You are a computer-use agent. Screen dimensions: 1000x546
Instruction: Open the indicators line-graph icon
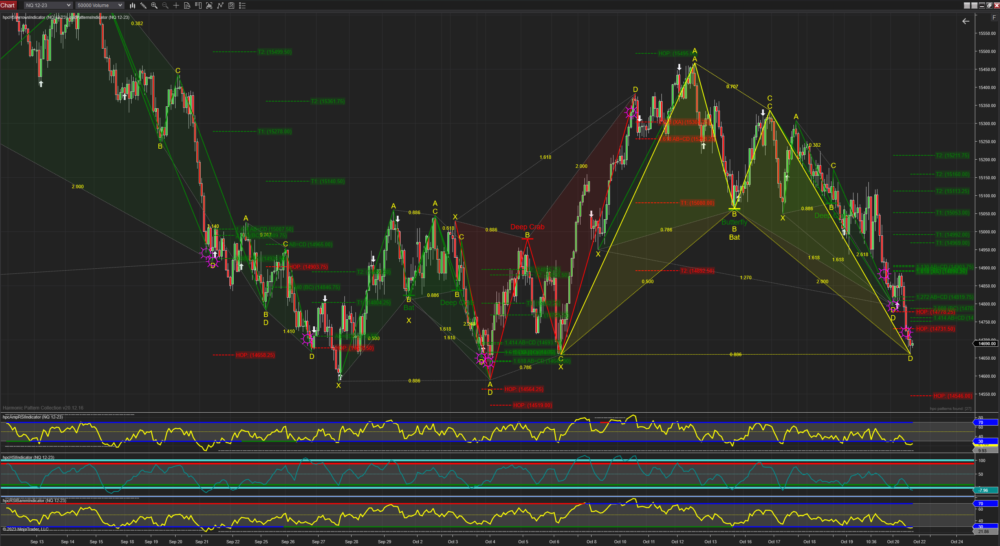click(x=220, y=5)
